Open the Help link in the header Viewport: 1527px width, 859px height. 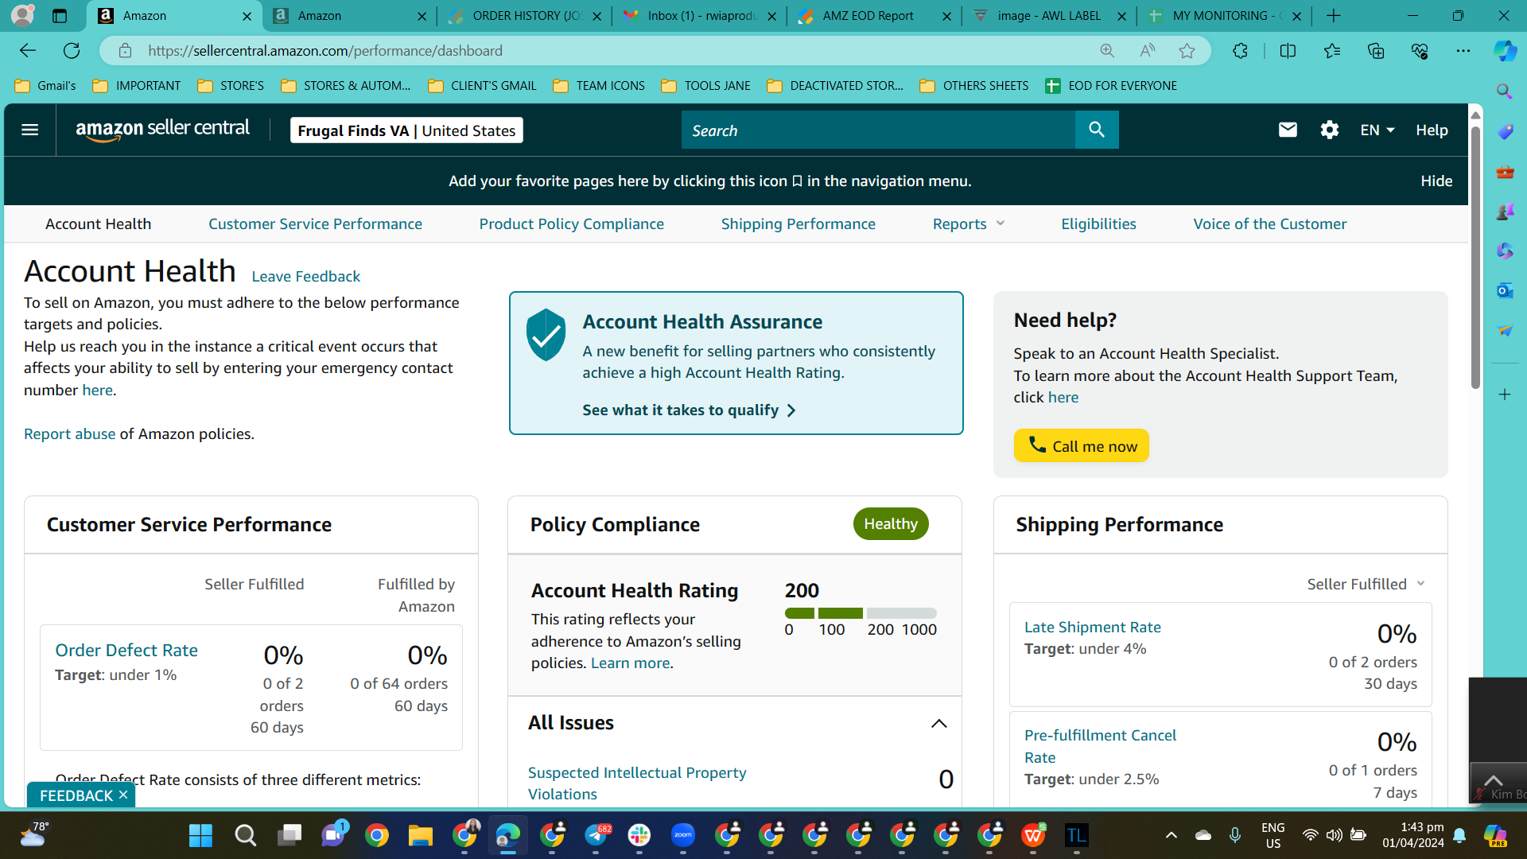point(1432,130)
